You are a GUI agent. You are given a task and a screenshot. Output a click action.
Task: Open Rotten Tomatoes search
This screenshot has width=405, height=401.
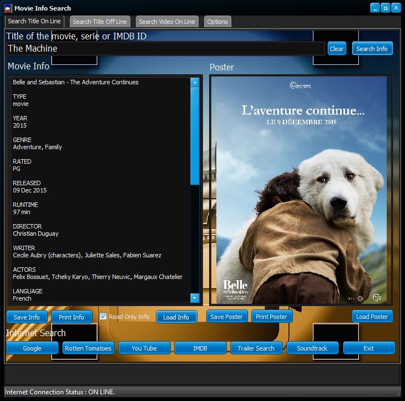[88, 348]
